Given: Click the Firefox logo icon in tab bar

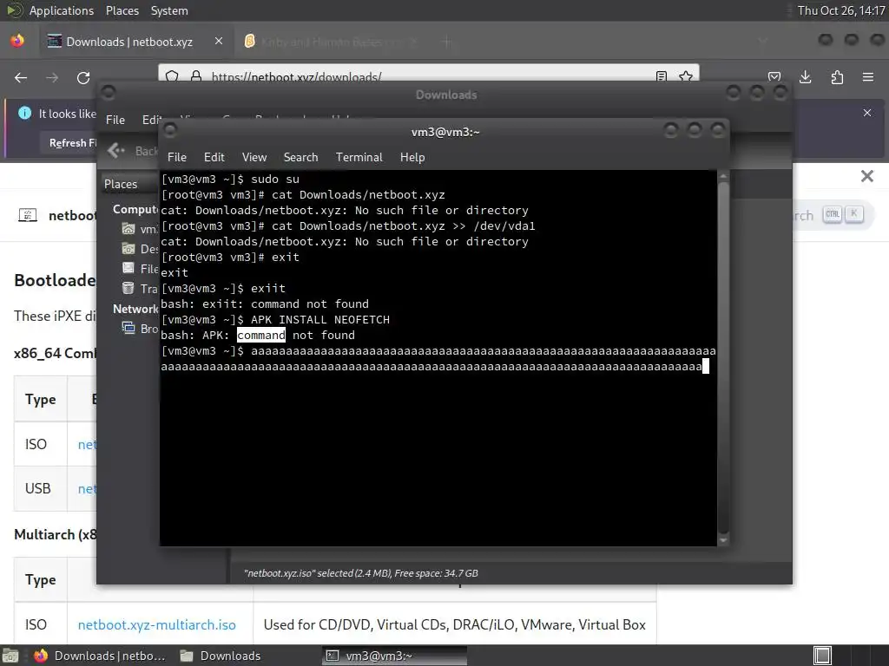Looking at the screenshot, I should click(x=17, y=41).
